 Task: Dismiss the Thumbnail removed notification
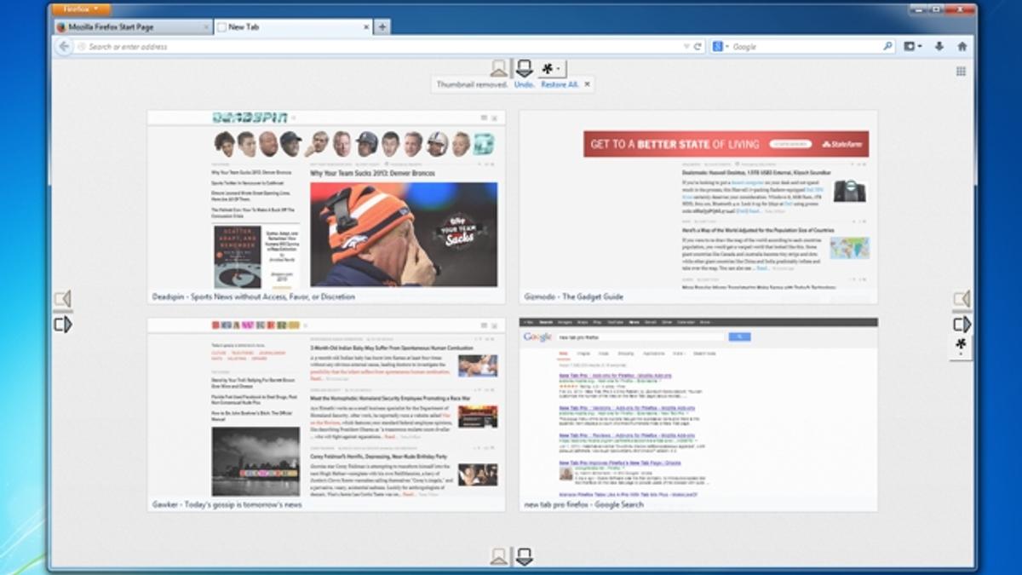pyautogui.click(x=587, y=84)
